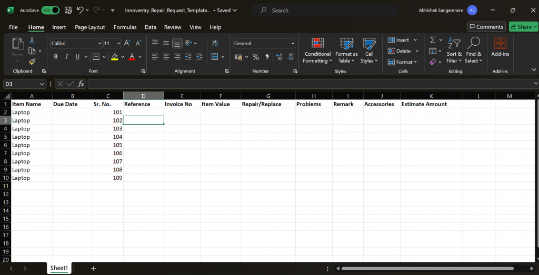Click the Share button
The image size is (539, 275).
[522, 27]
